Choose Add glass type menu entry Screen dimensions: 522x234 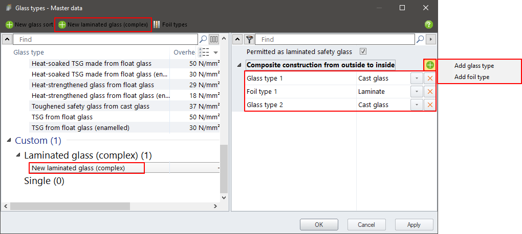click(474, 66)
